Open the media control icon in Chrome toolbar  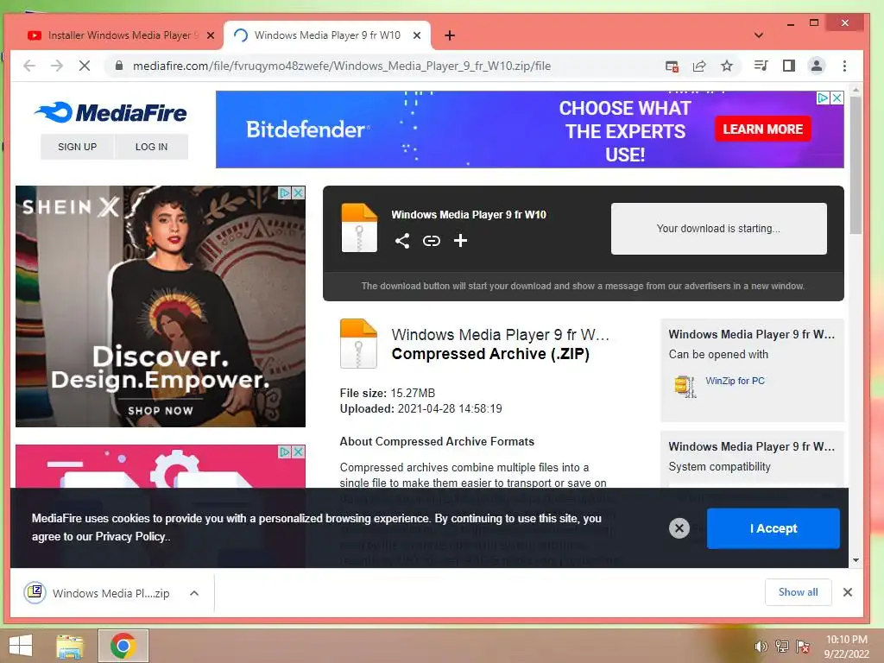coord(761,66)
